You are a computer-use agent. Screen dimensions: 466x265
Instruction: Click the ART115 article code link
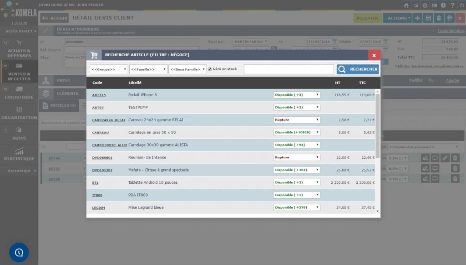[99, 95]
